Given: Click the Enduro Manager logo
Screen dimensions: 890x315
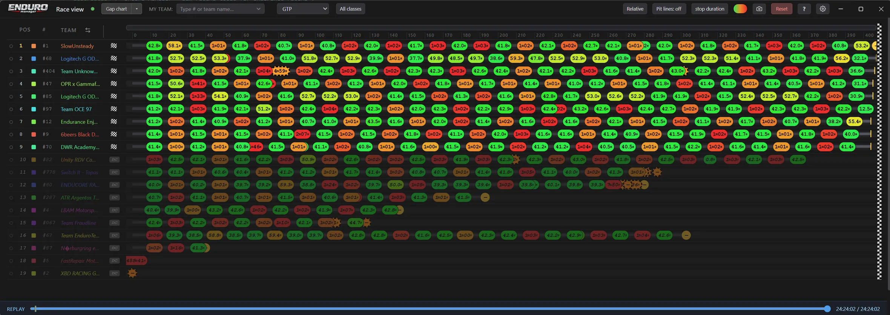Looking at the screenshot, I should point(28,8).
